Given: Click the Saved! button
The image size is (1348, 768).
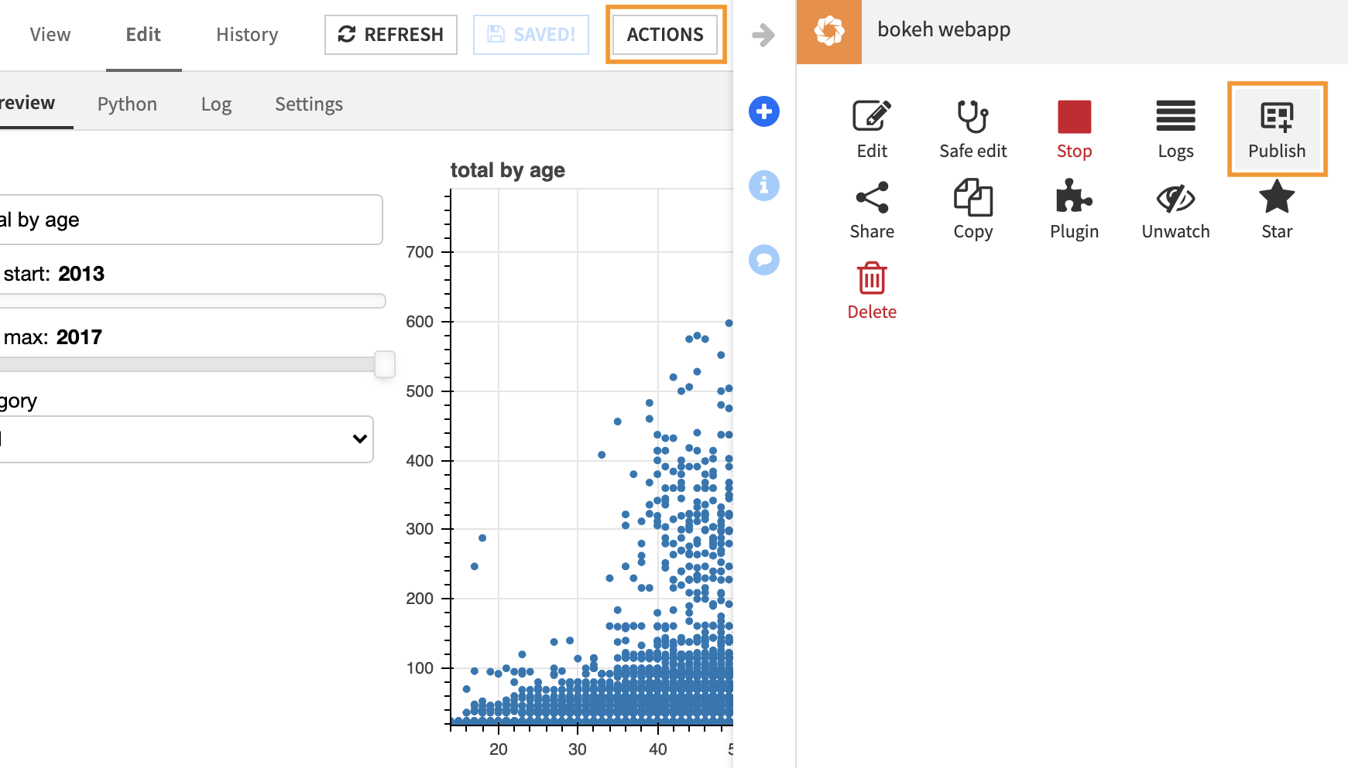Looking at the screenshot, I should pos(531,35).
